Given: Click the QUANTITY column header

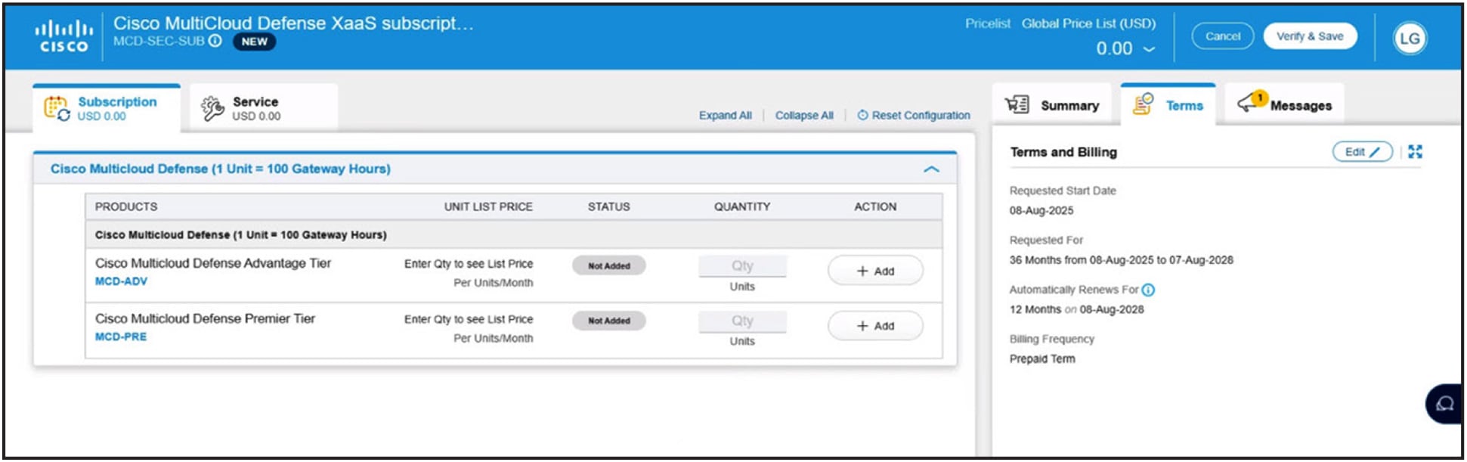Looking at the screenshot, I should pyautogui.click(x=742, y=207).
